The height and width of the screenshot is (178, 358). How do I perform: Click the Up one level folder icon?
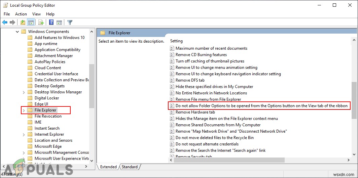pyautogui.click(x=23, y=23)
